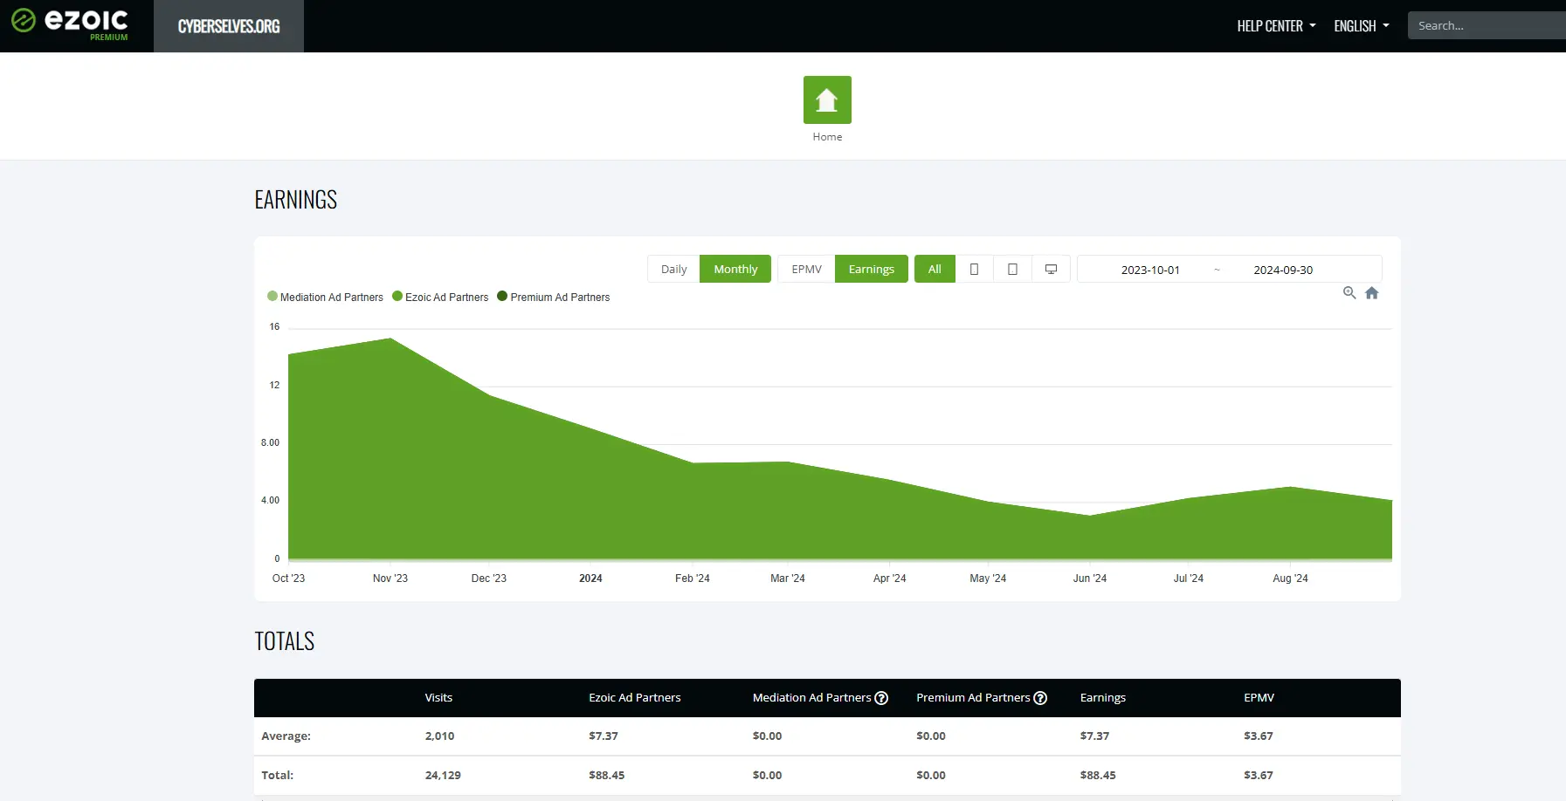Expand the Help Center dropdown
This screenshot has height=801, width=1566.
point(1276,26)
